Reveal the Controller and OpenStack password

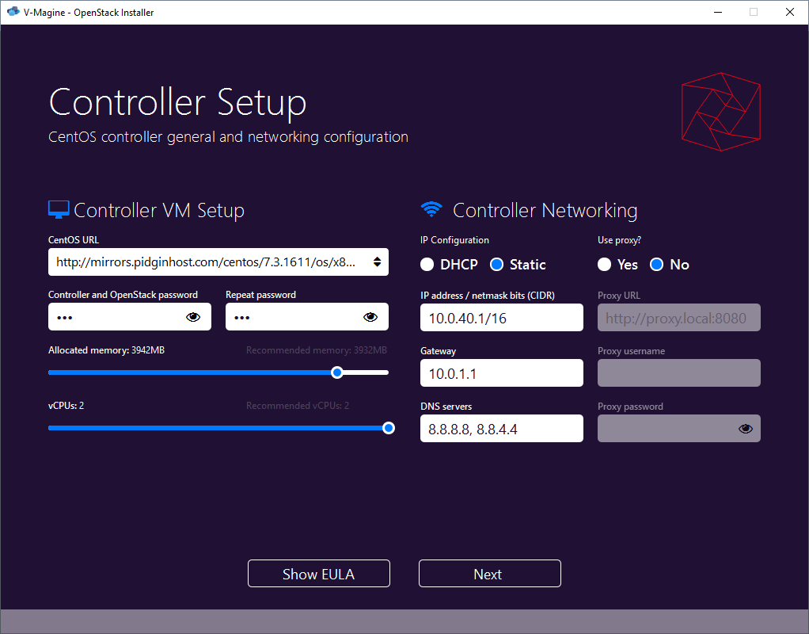tap(193, 316)
